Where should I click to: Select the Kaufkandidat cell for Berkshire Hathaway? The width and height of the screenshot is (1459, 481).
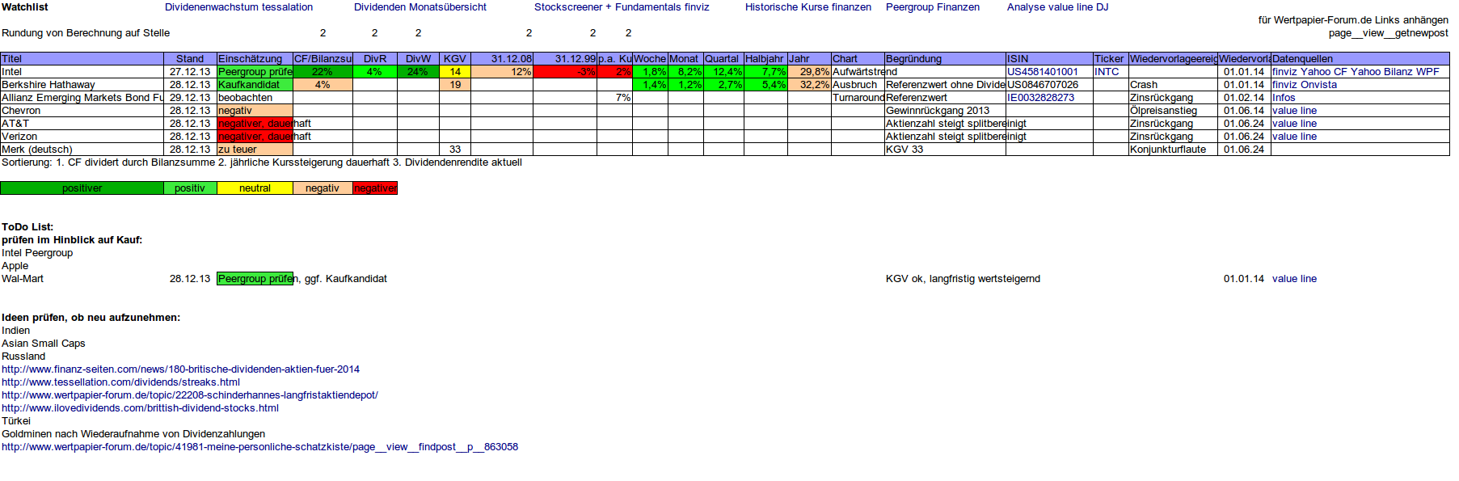[x=255, y=85]
